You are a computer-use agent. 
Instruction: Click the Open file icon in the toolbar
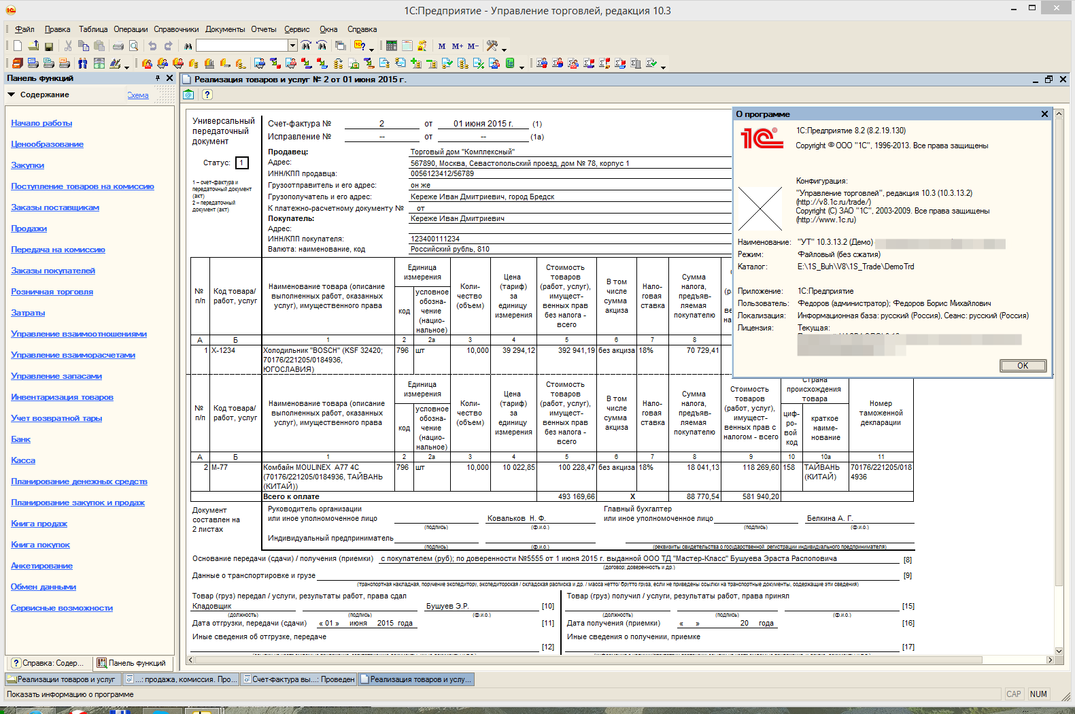click(33, 46)
